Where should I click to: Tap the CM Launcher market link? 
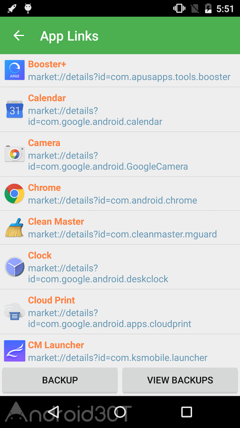(118, 358)
